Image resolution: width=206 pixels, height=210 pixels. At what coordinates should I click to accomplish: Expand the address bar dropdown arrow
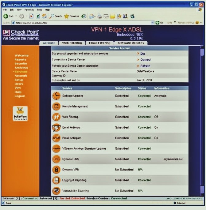click(x=152, y=23)
